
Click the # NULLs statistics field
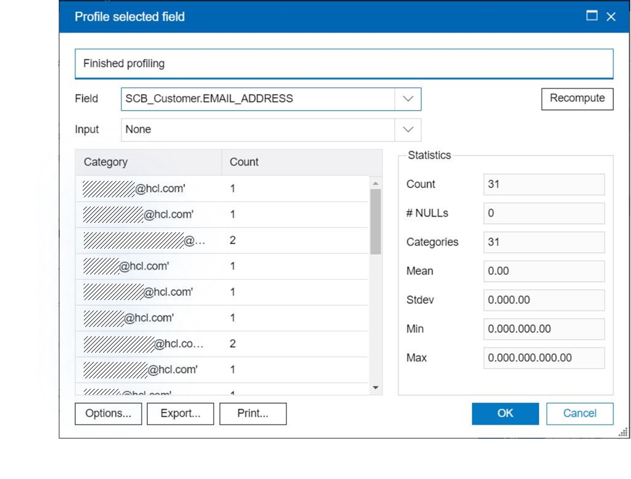point(544,213)
